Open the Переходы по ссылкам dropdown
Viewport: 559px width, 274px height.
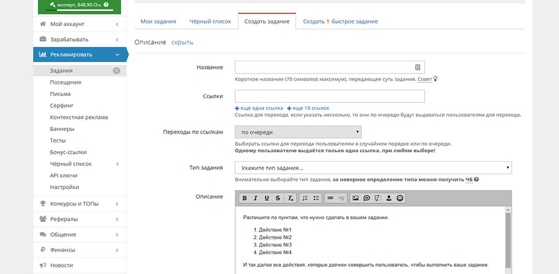pyautogui.click(x=298, y=132)
